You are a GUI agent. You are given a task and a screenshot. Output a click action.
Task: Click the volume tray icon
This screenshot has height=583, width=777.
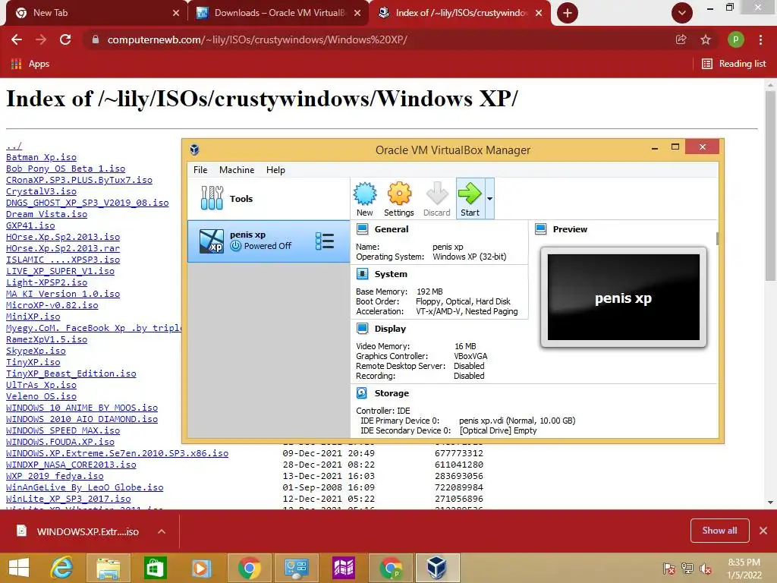(706, 569)
